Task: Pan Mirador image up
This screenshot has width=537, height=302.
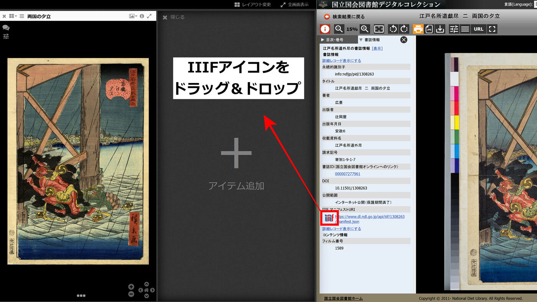Action: [x=146, y=284]
